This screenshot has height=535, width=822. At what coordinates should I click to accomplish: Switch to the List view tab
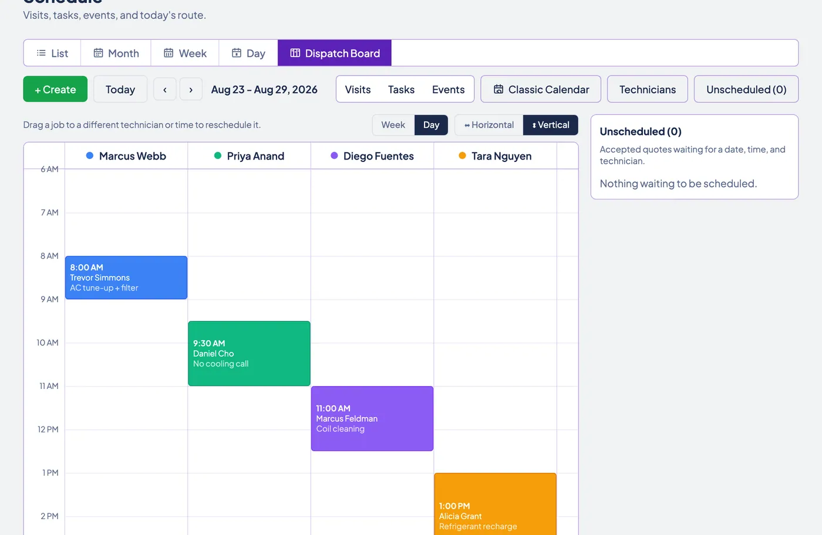(x=52, y=53)
